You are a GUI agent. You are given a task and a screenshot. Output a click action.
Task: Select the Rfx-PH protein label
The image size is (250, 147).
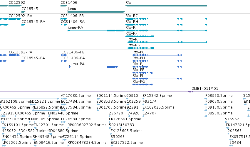tap(139, 58)
